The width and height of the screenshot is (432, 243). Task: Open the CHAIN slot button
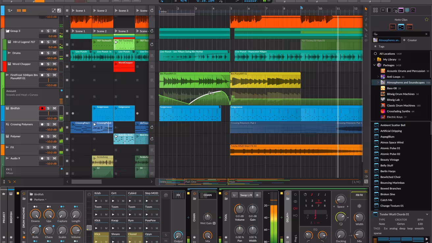point(207,195)
